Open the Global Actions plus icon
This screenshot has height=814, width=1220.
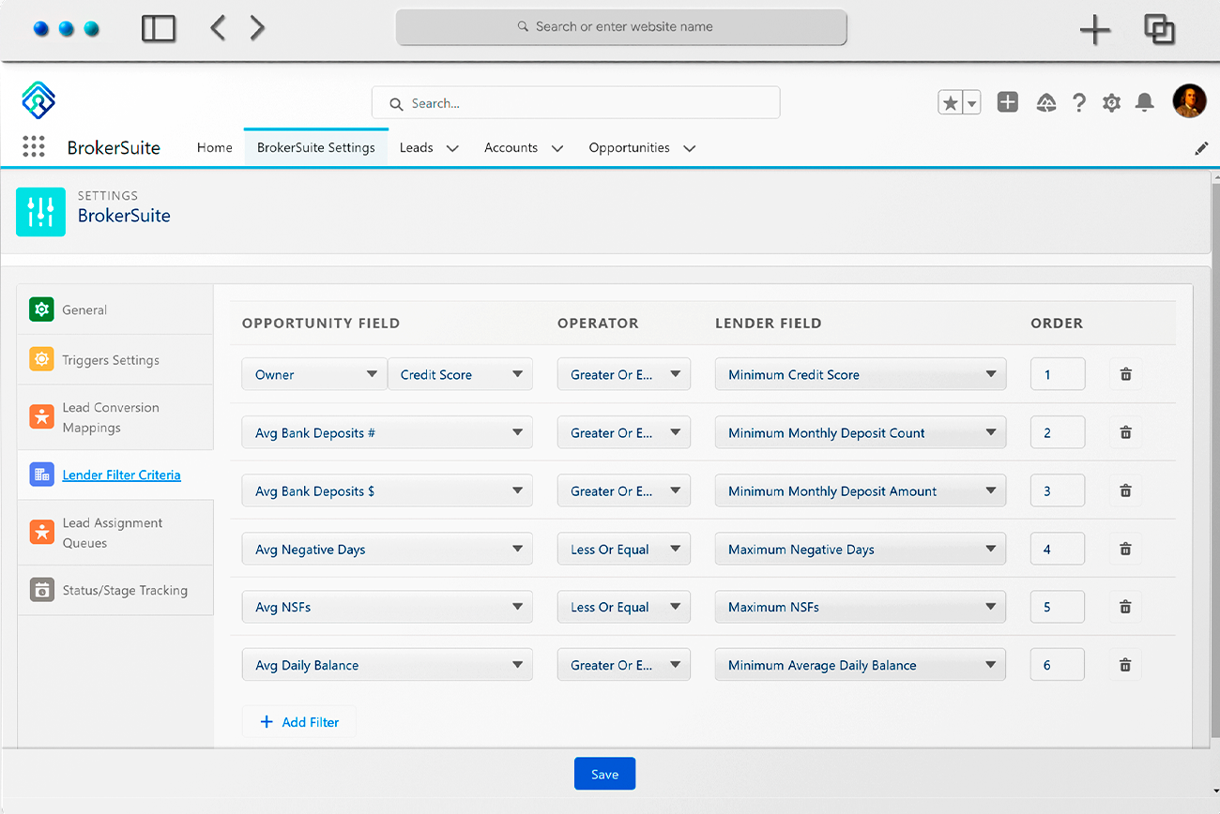1008,102
